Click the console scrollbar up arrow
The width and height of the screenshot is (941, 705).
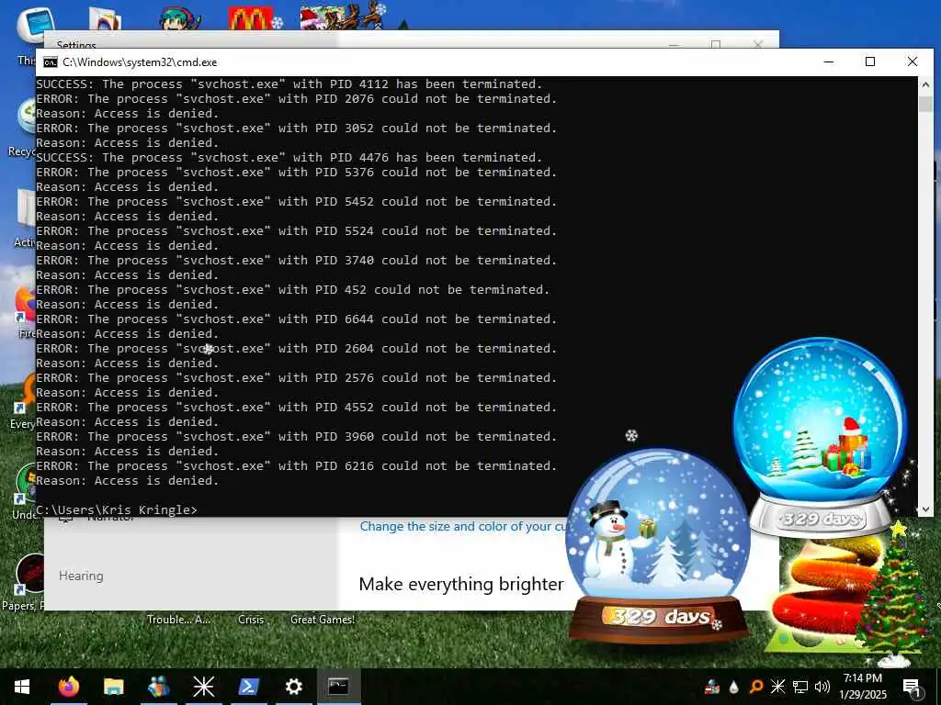pos(924,84)
